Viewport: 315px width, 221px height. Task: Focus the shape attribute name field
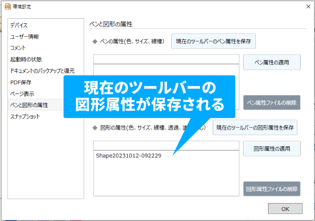(x=166, y=145)
